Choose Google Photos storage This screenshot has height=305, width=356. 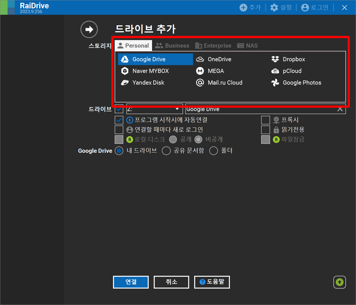point(296,83)
